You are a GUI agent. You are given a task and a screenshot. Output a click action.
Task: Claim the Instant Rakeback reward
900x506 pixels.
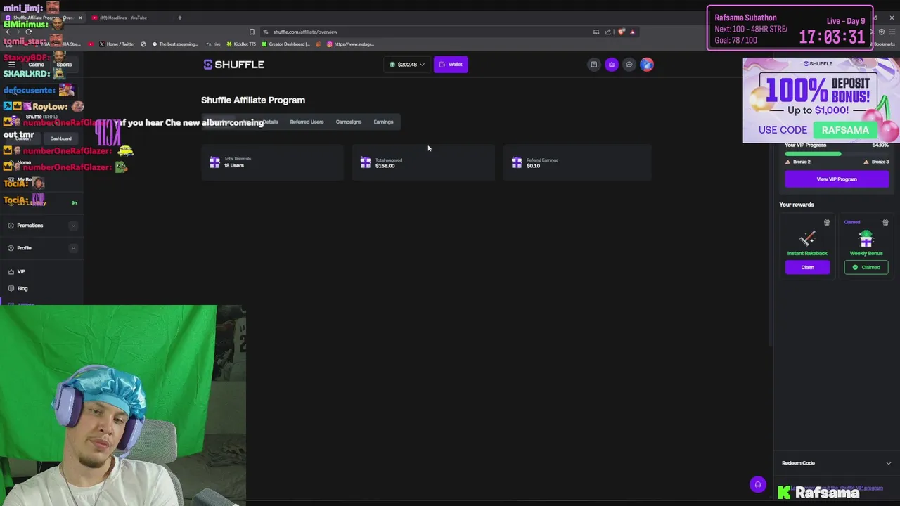point(807,267)
